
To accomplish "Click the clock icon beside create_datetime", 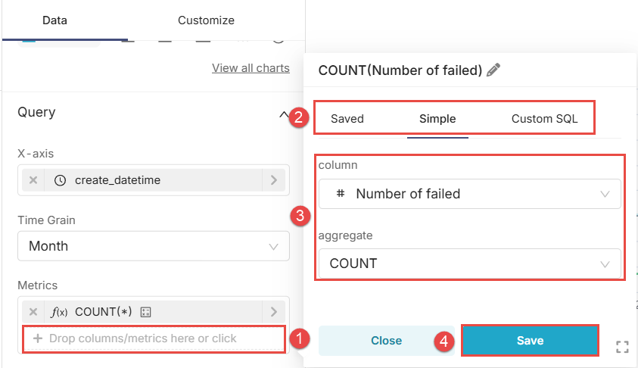I will (61, 180).
